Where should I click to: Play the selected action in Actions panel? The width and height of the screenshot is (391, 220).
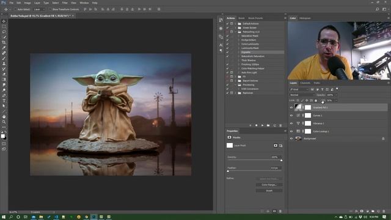262,125
